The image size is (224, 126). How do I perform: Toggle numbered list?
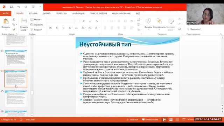(112, 21)
